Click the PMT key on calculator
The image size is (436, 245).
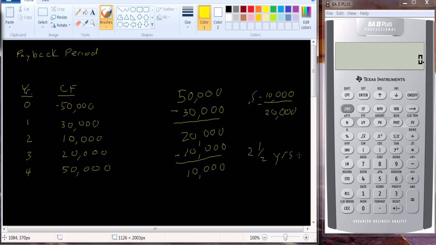(x=396, y=122)
